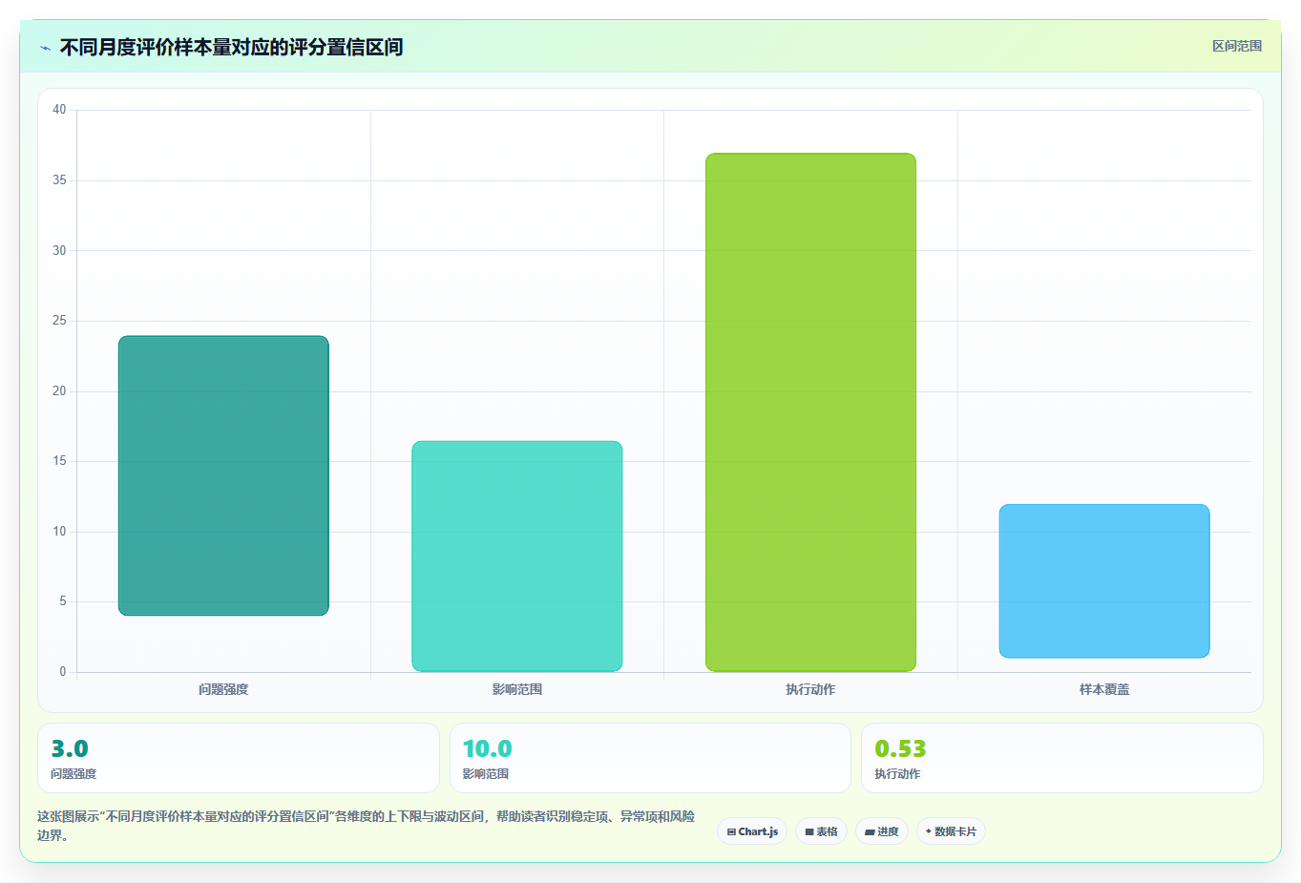Image resolution: width=1301 pixels, height=883 pixels.
Task: Select the dark teal 问题强度 bar
Action: [223, 475]
